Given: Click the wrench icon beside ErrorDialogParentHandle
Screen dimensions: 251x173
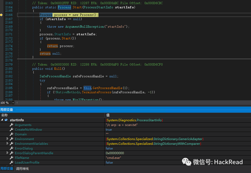Looking at the screenshot, I should pyautogui.click(x=11, y=153).
